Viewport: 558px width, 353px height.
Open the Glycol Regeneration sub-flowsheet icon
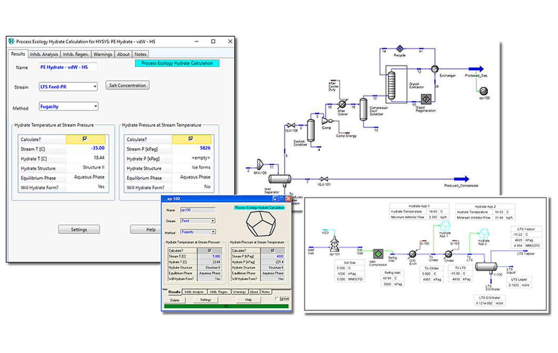[x=426, y=99]
